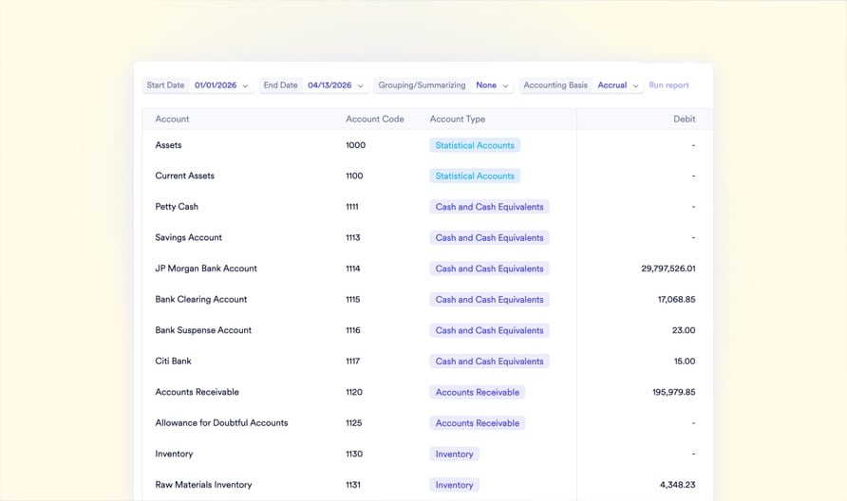Click the Account Type column header
The image size is (847, 501).
click(x=458, y=119)
